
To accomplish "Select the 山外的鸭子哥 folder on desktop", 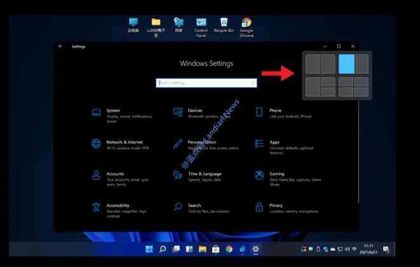I will (156, 27).
